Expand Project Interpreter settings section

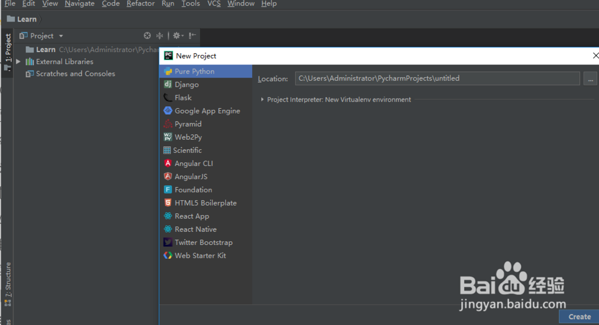pyautogui.click(x=262, y=99)
